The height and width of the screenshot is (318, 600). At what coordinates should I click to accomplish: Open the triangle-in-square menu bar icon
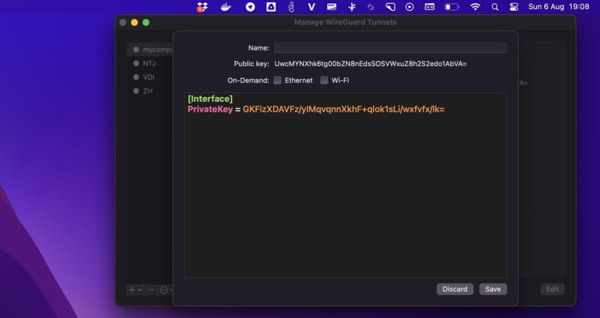(271, 7)
